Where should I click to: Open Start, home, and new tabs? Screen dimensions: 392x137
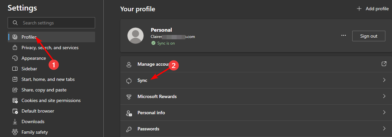[x=51, y=80]
